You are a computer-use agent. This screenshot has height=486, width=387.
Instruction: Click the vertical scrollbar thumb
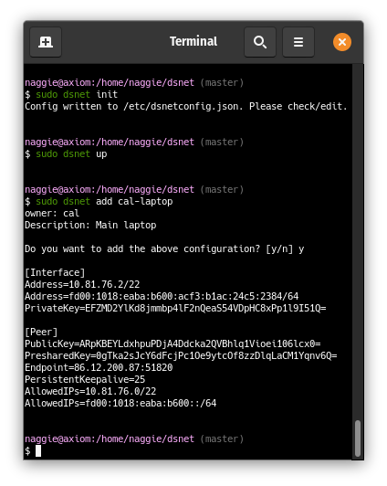(358, 438)
